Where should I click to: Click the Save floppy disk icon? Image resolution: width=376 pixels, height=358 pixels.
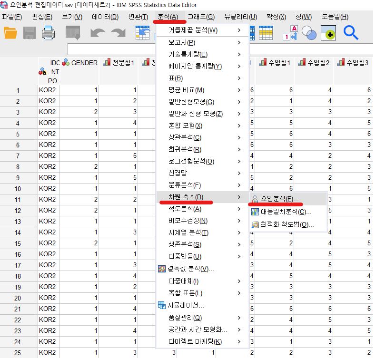pos(30,33)
